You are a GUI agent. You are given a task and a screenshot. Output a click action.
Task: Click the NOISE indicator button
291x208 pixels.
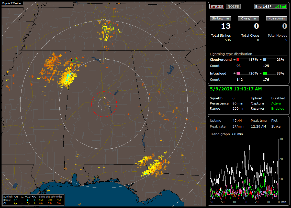click(x=233, y=6)
